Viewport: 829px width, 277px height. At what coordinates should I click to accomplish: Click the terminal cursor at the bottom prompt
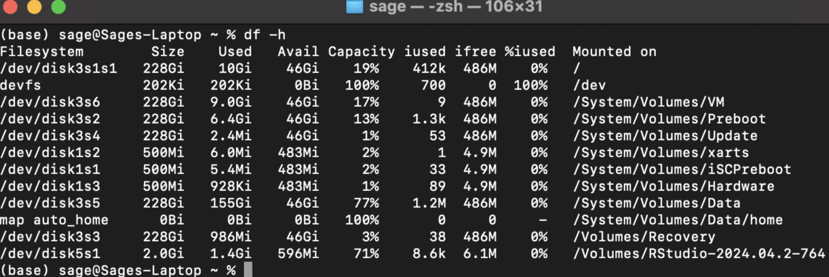pyautogui.click(x=248, y=270)
